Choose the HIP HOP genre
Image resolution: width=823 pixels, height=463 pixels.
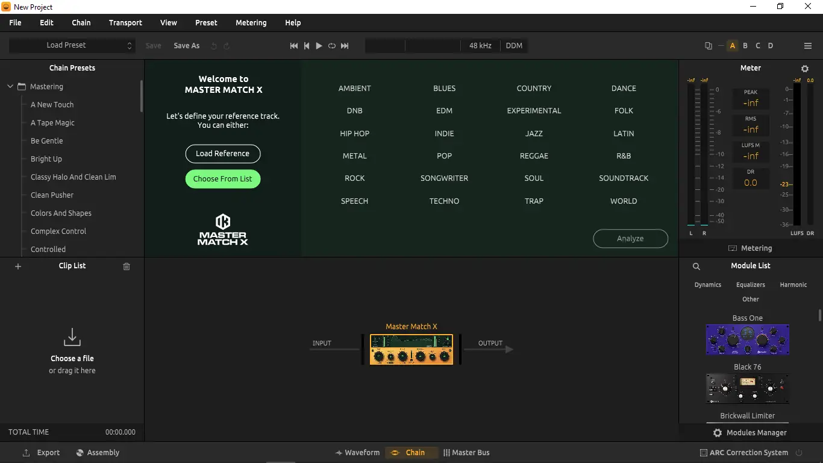355,134
